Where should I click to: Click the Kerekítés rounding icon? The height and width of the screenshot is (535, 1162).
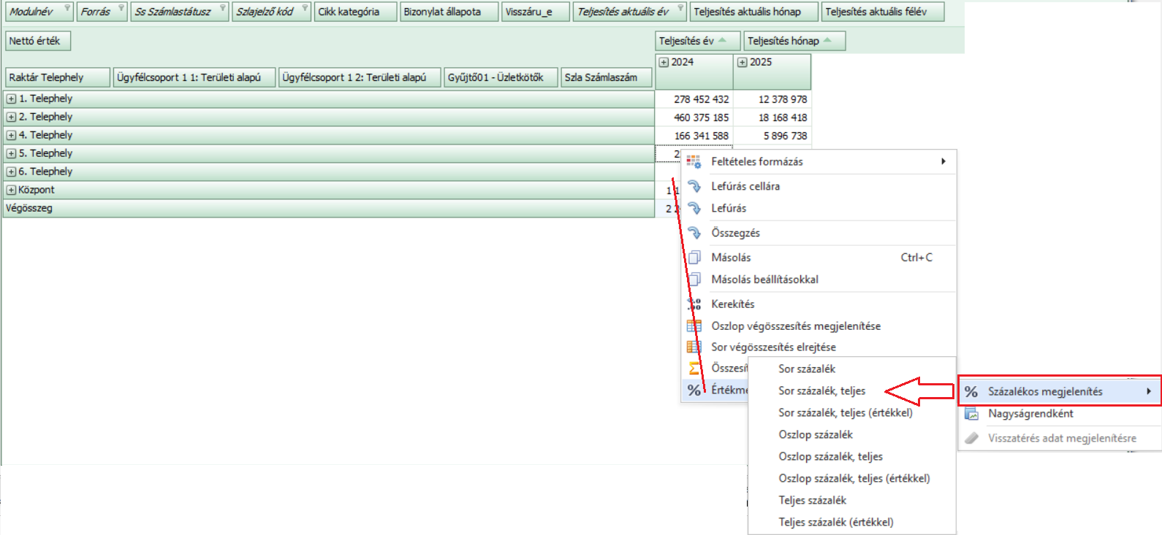[694, 304]
